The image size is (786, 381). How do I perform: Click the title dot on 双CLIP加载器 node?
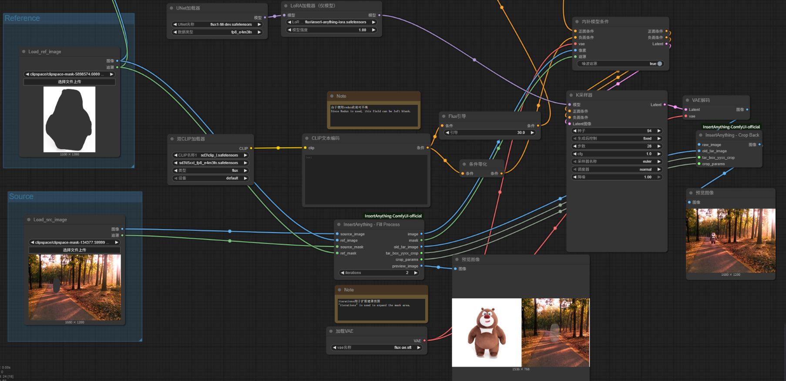tap(172, 139)
